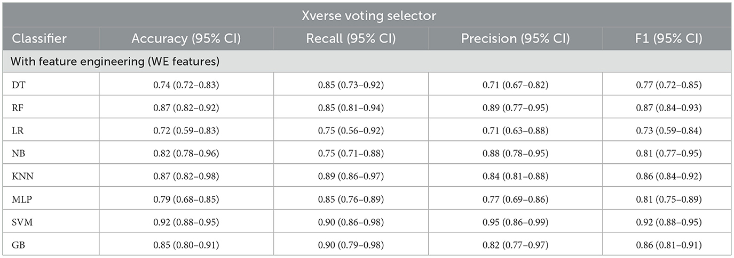Click the KNN classifier row label
The image size is (734, 258).
[x=21, y=176]
